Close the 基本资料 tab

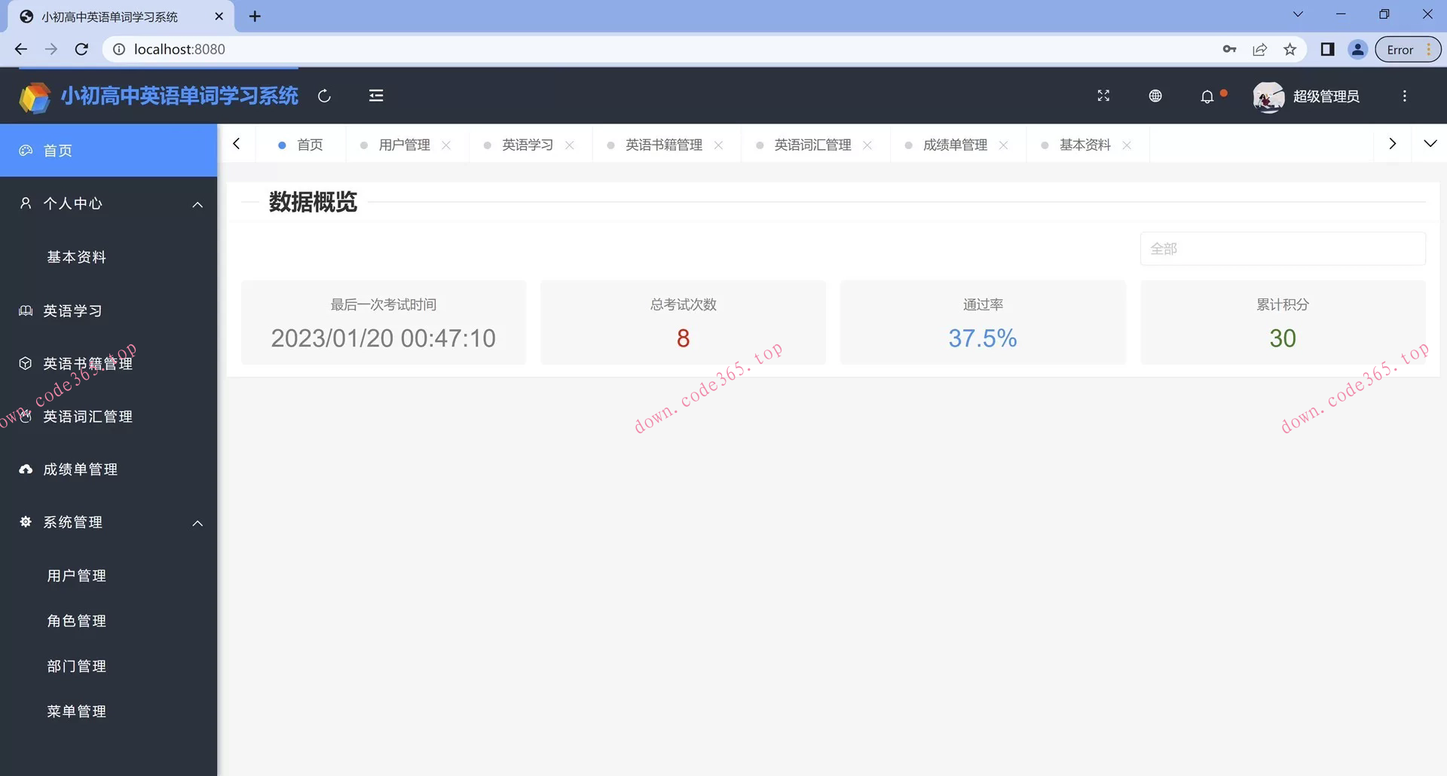coord(1127,145)
